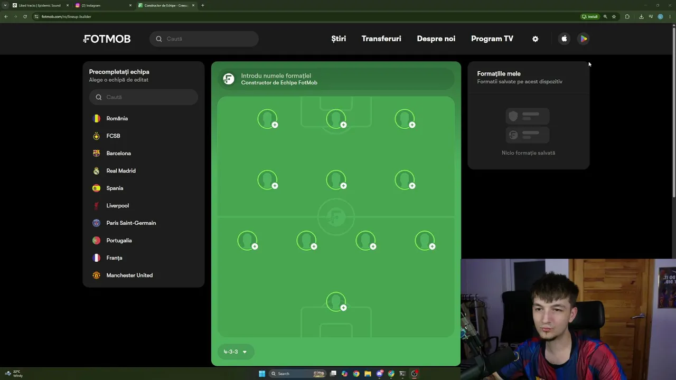Select FCSB from the team list
The width and height of the screenshot is (676, 380).
[144, 136]
